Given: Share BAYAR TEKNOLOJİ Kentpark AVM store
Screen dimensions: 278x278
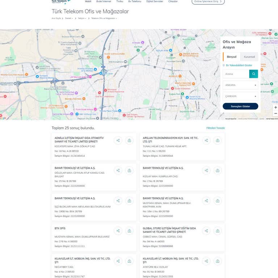Looking at the screenshot, I should 206,201.
